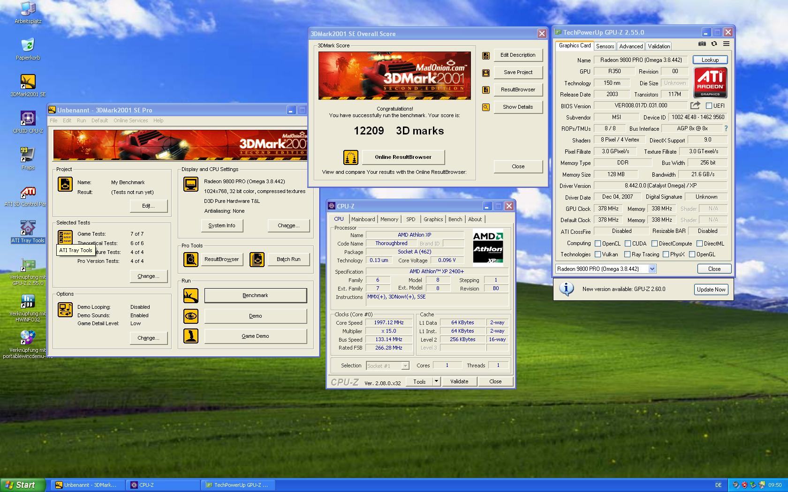The width and height of the screenshot is (788, 492).
Task: Switch to the Advanced tab in GPU-Z
Action: 631,46
